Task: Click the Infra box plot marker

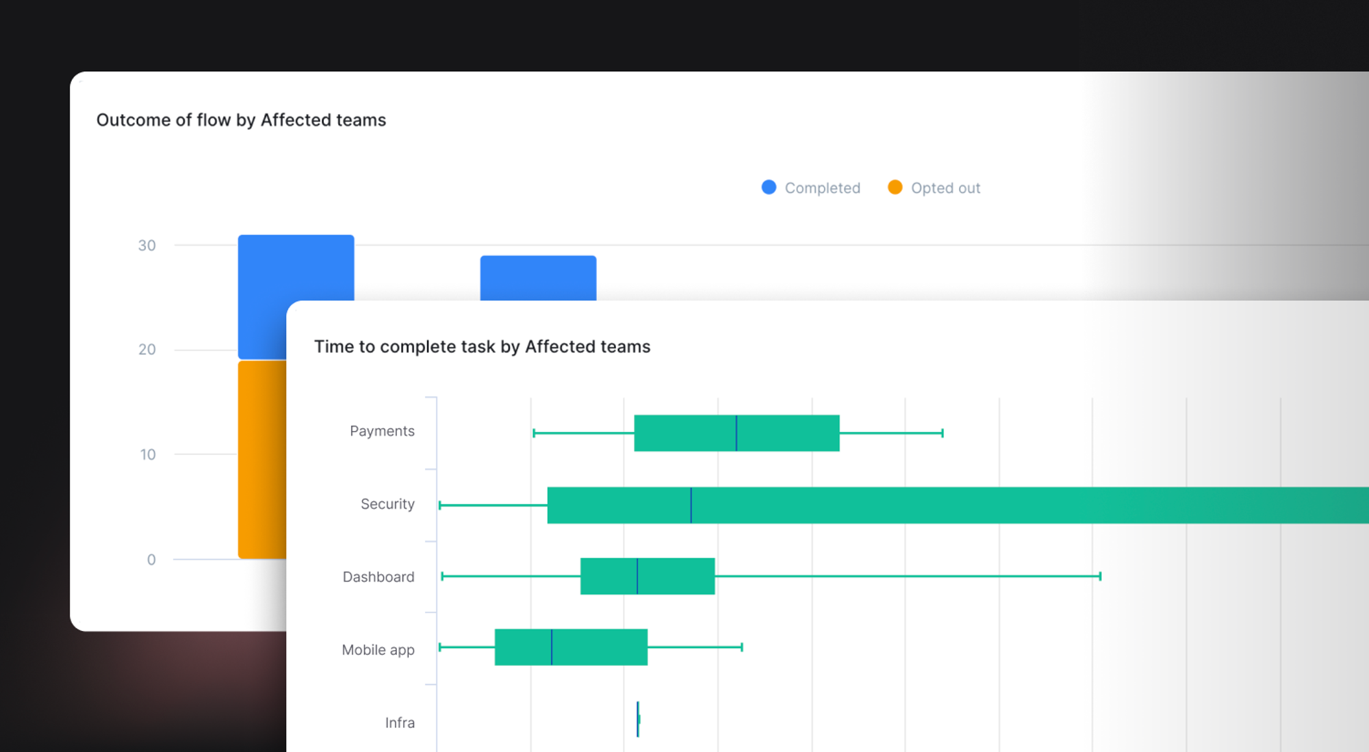Action: (638, 719)
